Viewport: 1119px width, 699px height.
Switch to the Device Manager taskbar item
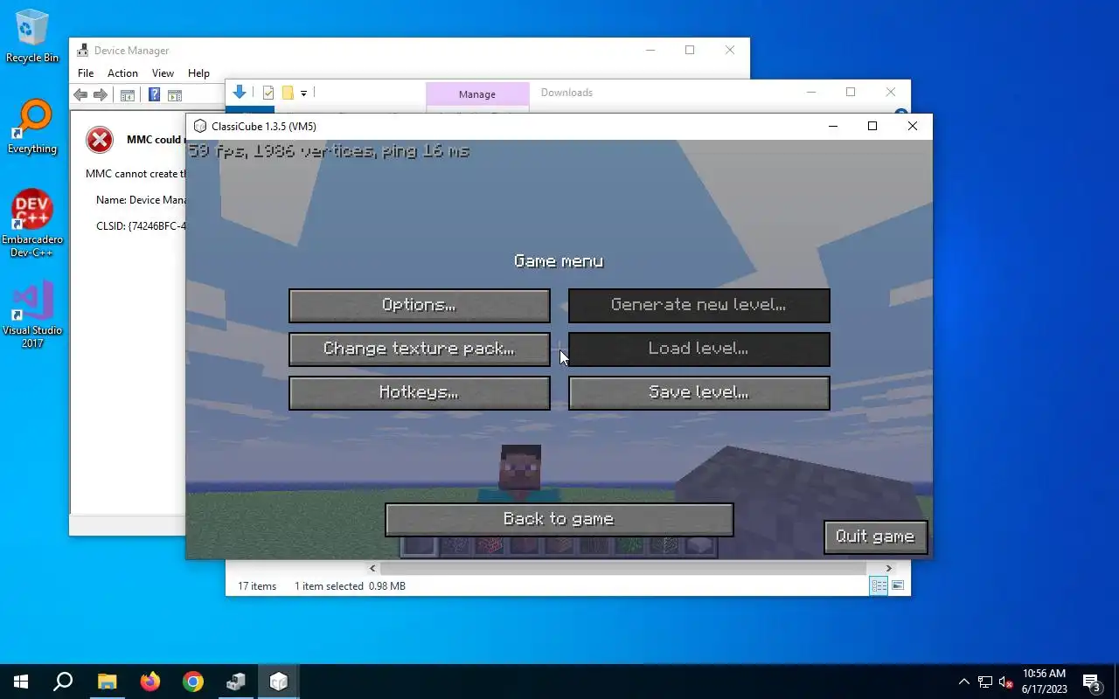click(x=236, y=682)
